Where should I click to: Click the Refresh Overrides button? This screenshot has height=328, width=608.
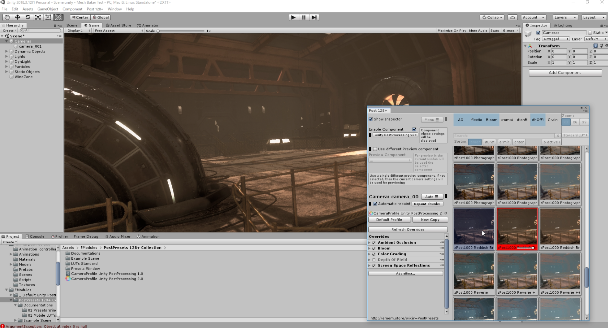[408, 230]
